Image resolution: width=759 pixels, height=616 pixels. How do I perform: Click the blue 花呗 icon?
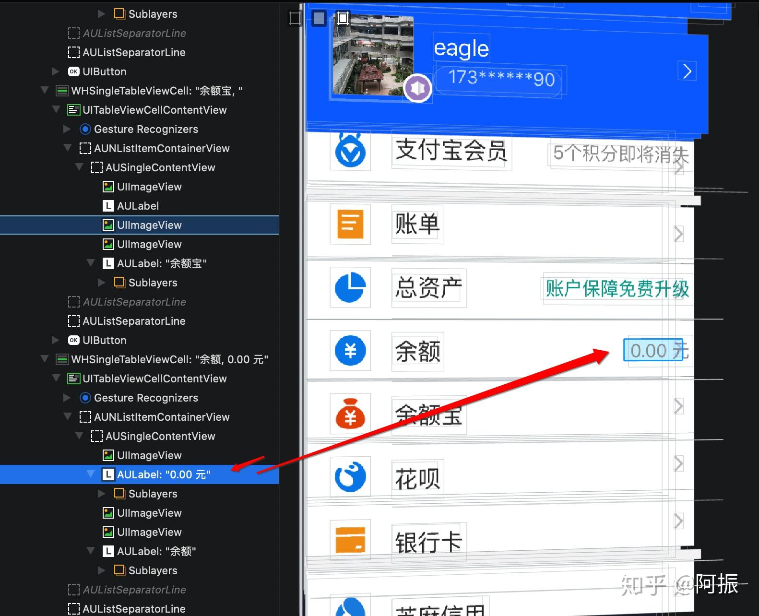350,477
